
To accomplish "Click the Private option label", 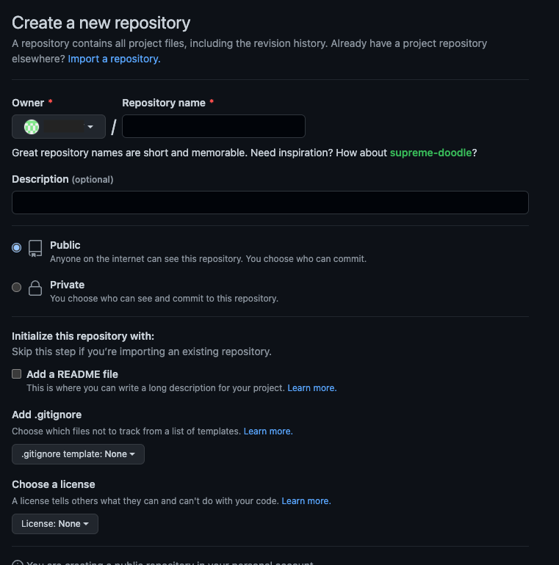I will [67, 285].
